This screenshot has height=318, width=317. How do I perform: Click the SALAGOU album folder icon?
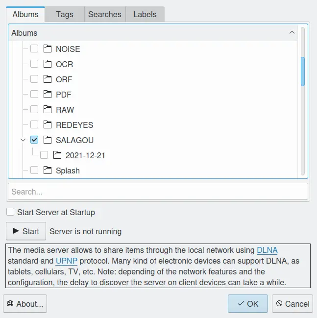48,140
